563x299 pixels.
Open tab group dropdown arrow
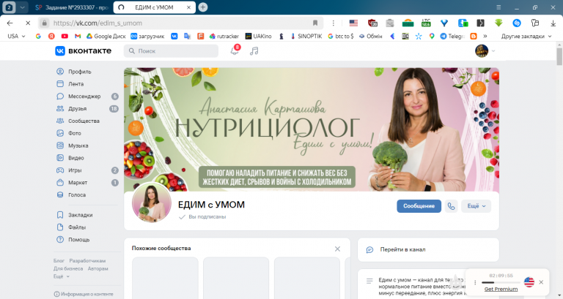[22, 7]
